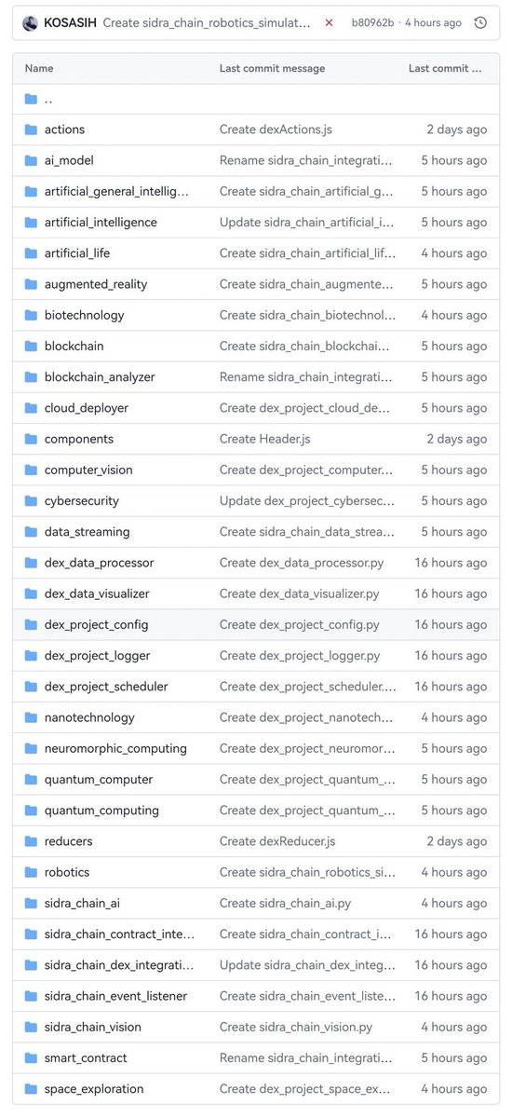Open the neuromorphic_computing folder
The image size is (512, 1118).
(115, 748)
